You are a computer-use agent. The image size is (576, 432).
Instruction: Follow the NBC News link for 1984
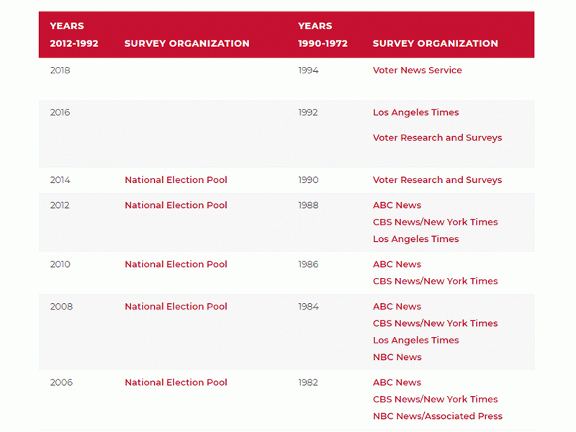(x=397, y=357)
